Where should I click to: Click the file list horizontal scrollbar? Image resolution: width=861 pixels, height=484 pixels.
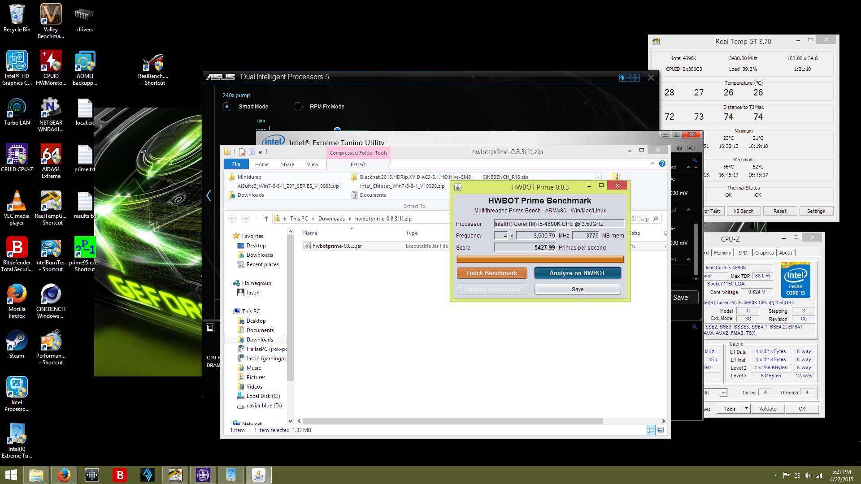pyautogui.click(x=453, y=421)
